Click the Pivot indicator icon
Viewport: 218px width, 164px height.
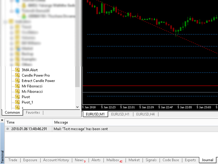17,97
